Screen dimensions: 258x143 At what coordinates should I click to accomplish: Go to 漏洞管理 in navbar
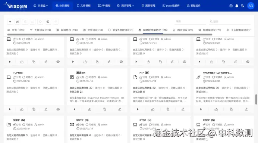click(x=148, y=6)
